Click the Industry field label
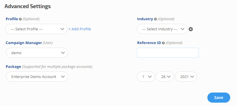Viewport: 237px width, 106px height. coord(145,19)
